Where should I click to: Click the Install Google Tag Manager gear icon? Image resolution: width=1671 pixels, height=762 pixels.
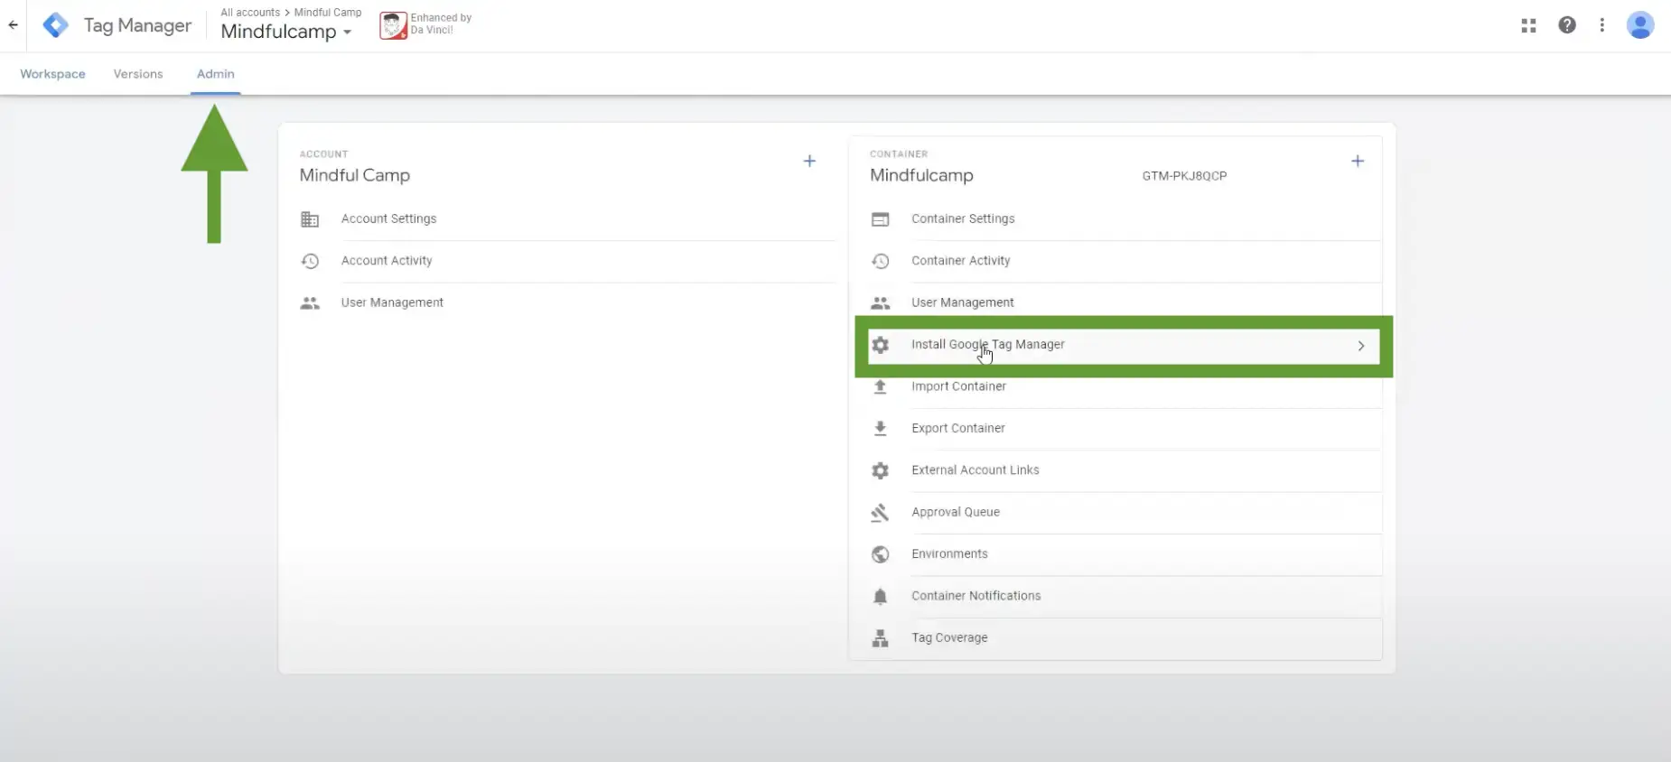pos(881,345)
